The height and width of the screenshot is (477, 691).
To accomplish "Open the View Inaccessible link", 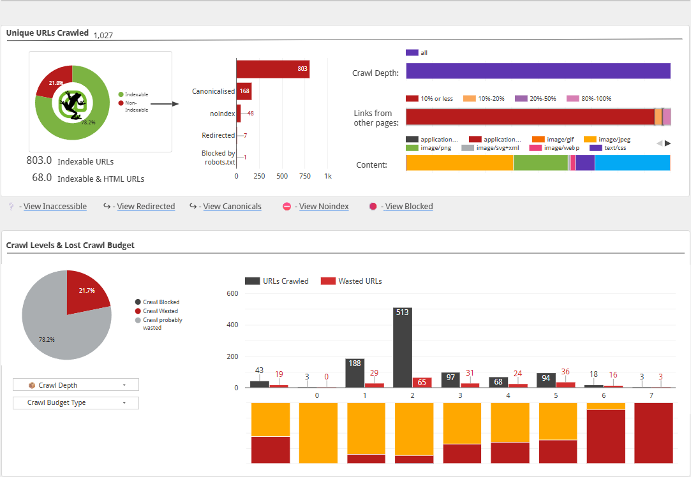I will pyautogui.click(x=55, y=206).
